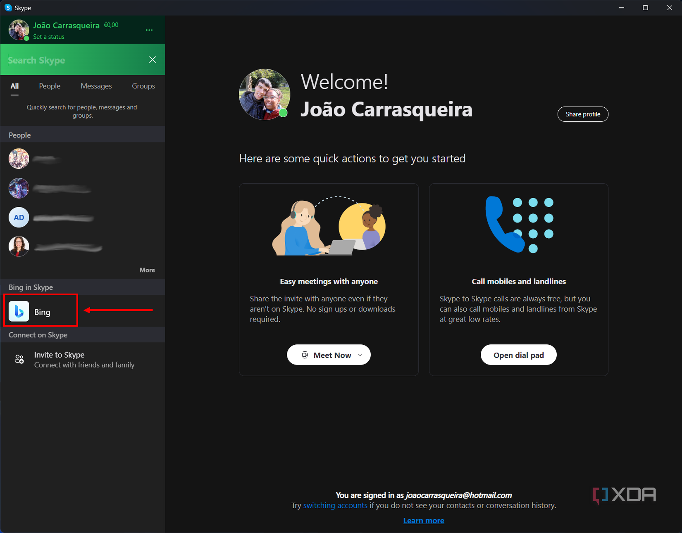Click the Skype logo in title bar
The height and width of the screenshot is (533, 682).
(x=8, y=8)
